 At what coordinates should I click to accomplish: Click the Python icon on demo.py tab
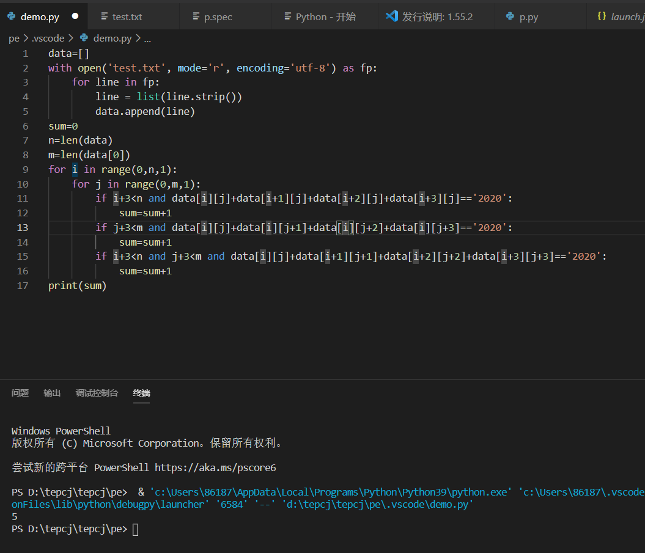(x=12, y=16)
